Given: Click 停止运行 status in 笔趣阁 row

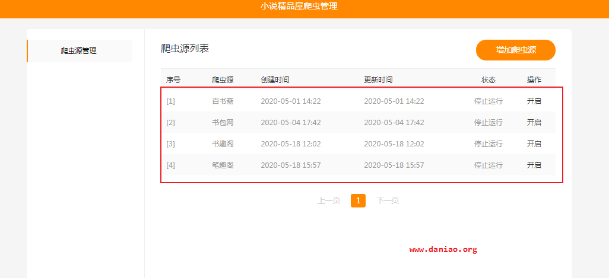Looking at the screenshot, I should pyautogui.click(x=489, y=165).
